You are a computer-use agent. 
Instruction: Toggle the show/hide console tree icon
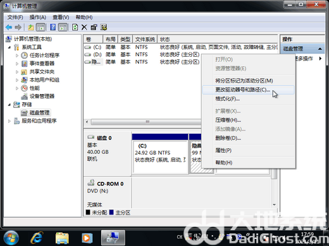click(x=41, y=27)
